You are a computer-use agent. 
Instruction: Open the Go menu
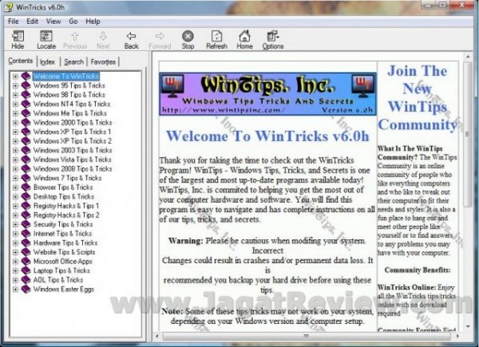point(73,22)
